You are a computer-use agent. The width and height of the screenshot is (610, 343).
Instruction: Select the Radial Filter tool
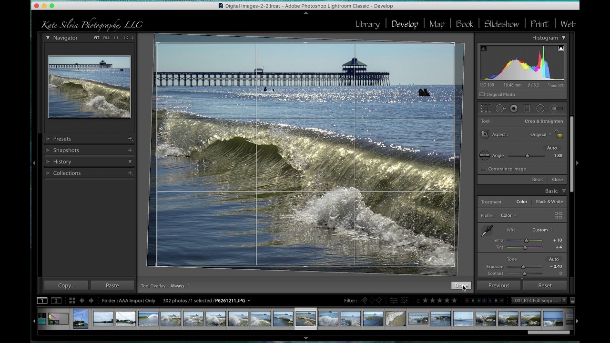click(x=540, y=109)
